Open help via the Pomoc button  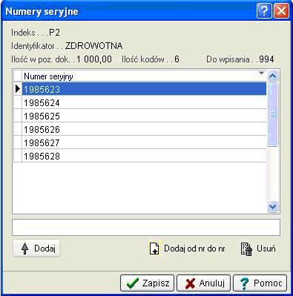tap(260, 283)
